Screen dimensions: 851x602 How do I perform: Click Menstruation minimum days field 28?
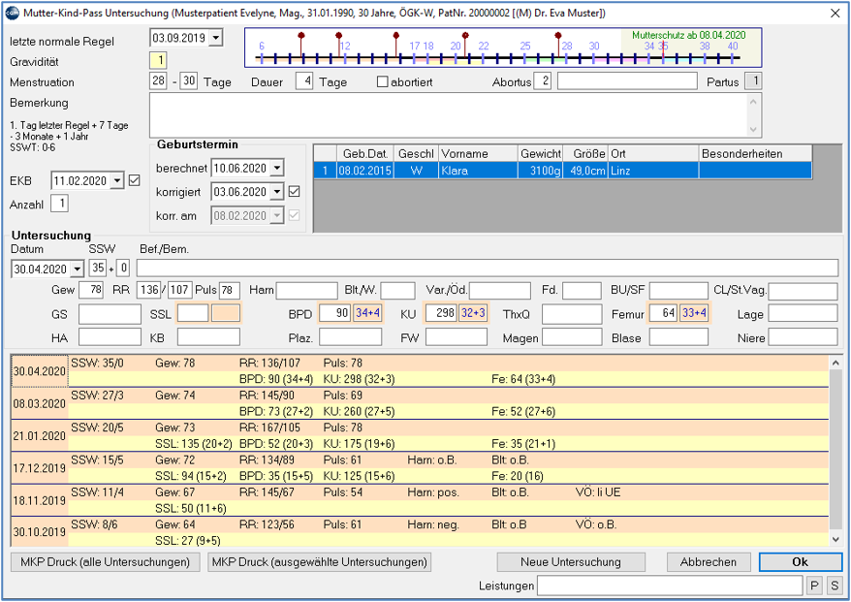(158, 80)
